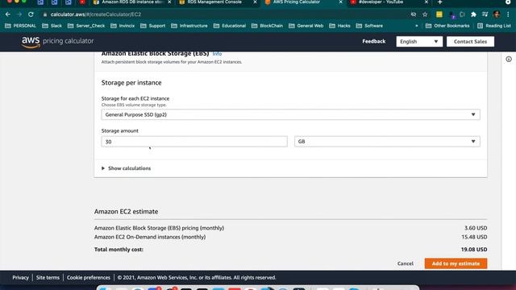This screenshot has width=516, height=290.
Task: Close the Amazon RDS DB instance tab
Action: click(169, 2)
